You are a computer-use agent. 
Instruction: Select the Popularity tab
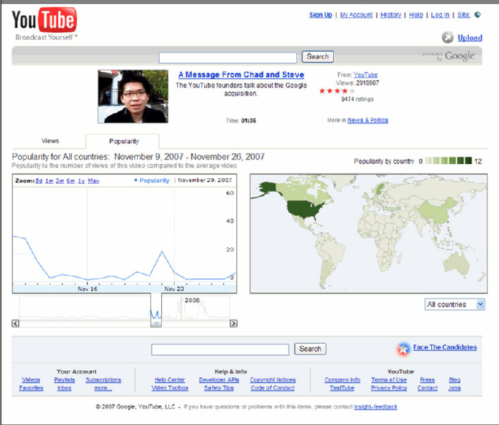(x=123, y=141)
